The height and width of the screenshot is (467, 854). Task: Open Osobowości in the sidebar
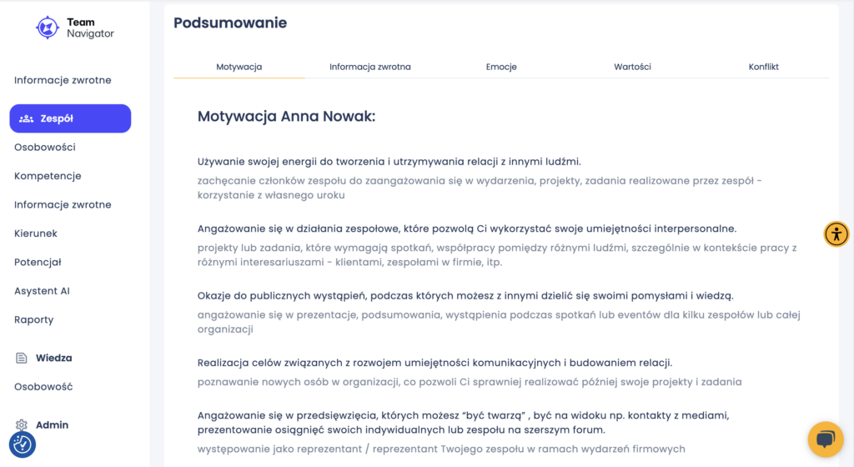45,148
